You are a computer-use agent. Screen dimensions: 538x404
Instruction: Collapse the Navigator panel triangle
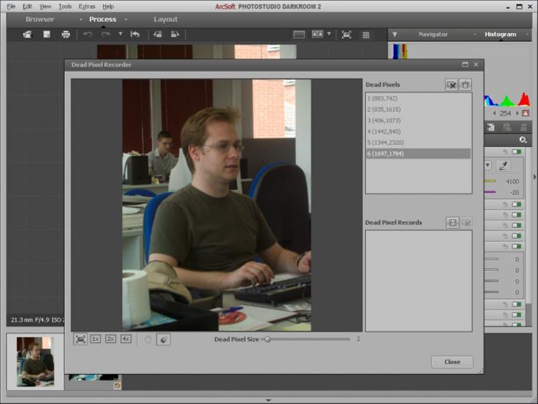coord(395,34)
